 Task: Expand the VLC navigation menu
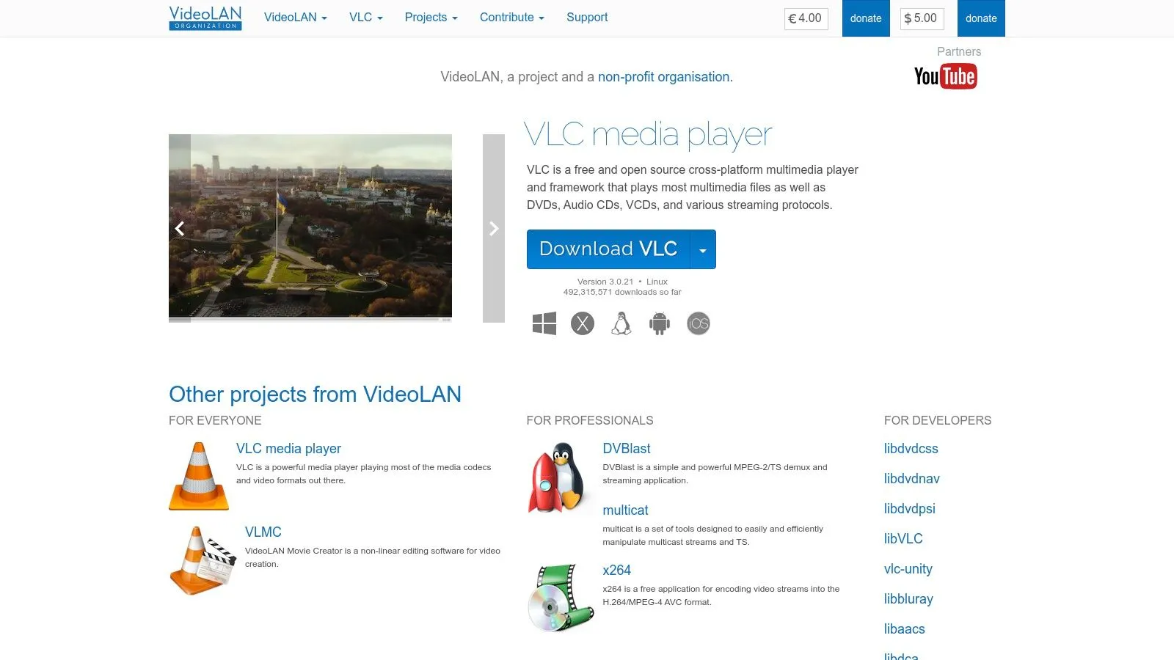point(364,17)
